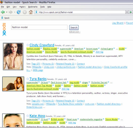Open the Back button history dropdown arrow
The width and height of the screenshot is (133, 128).
pos(7,12)
